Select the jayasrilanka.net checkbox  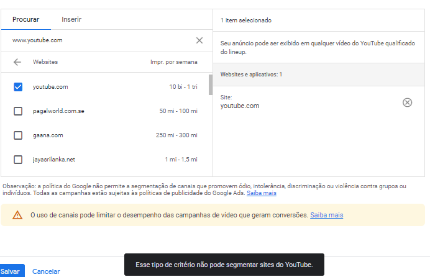click(18, 160)
